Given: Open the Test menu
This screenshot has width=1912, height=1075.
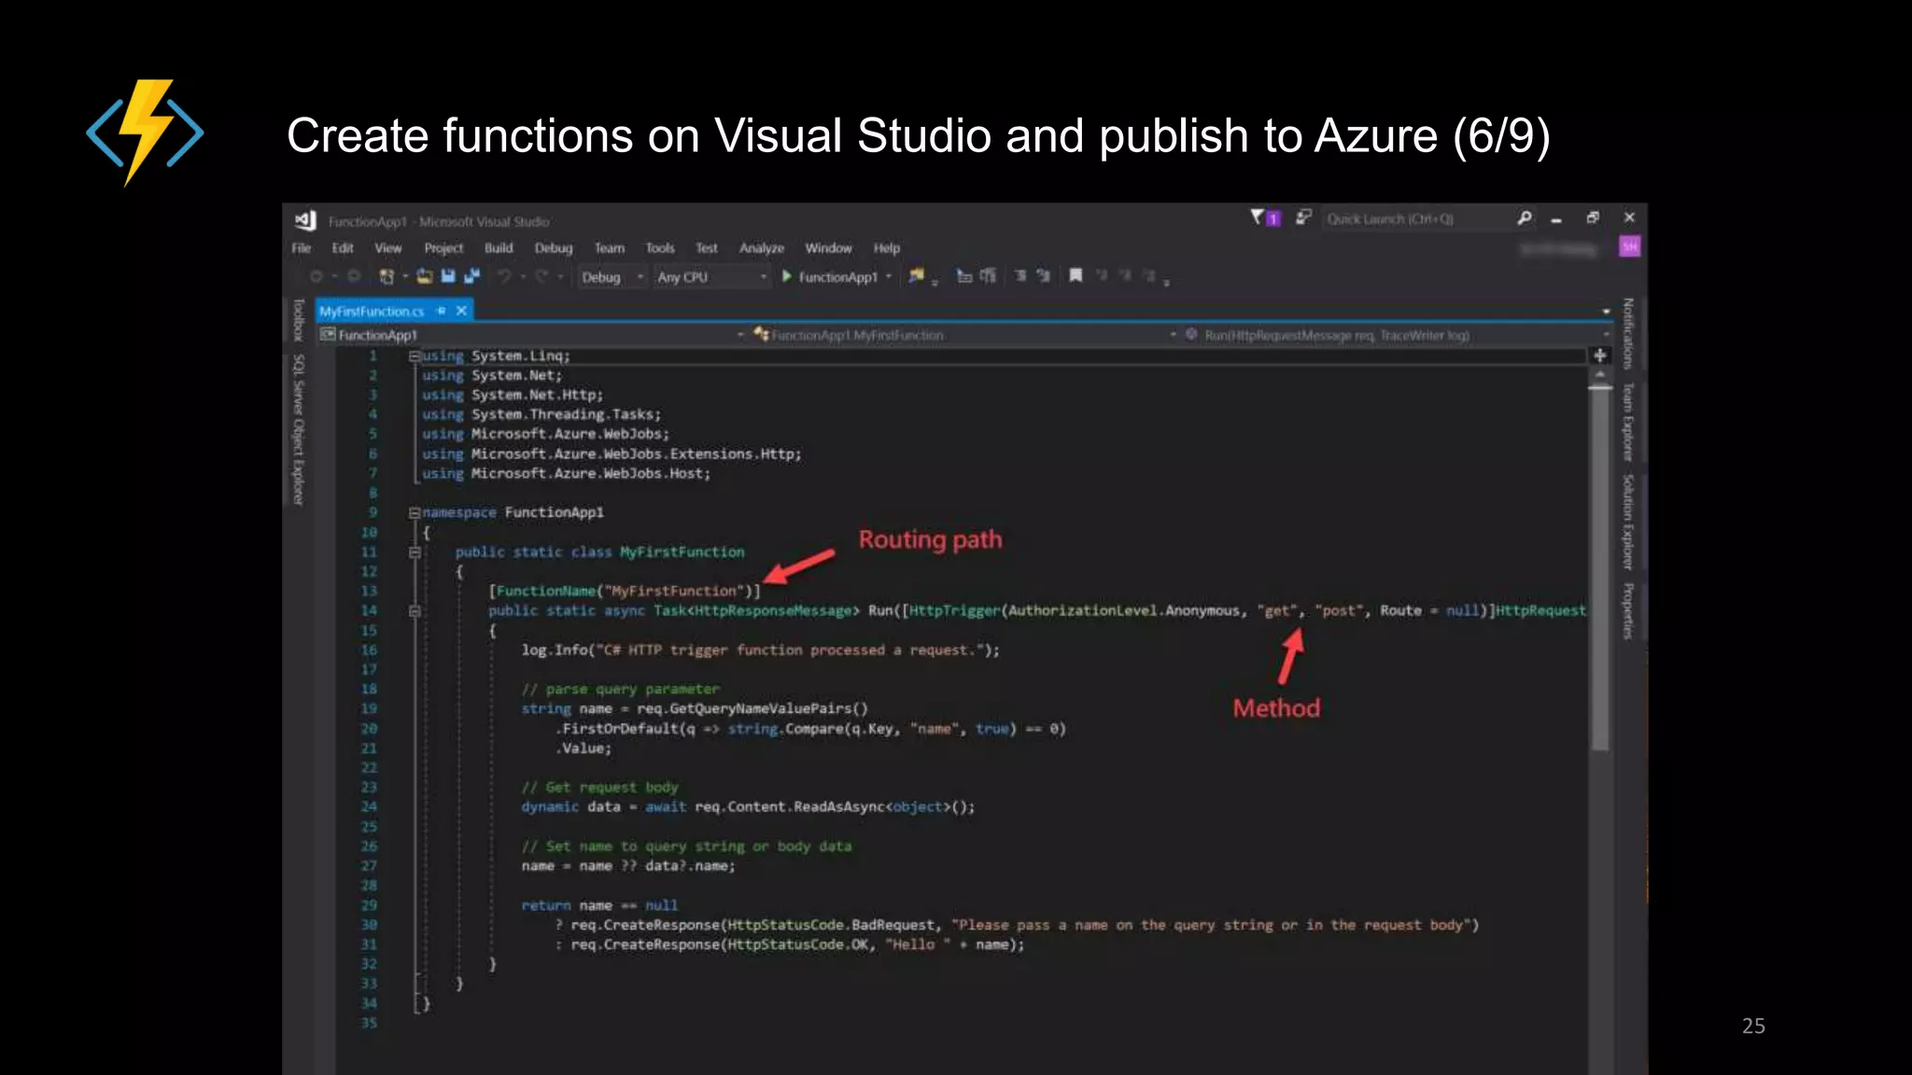Looking at the screenshot, I should point(707,248).
